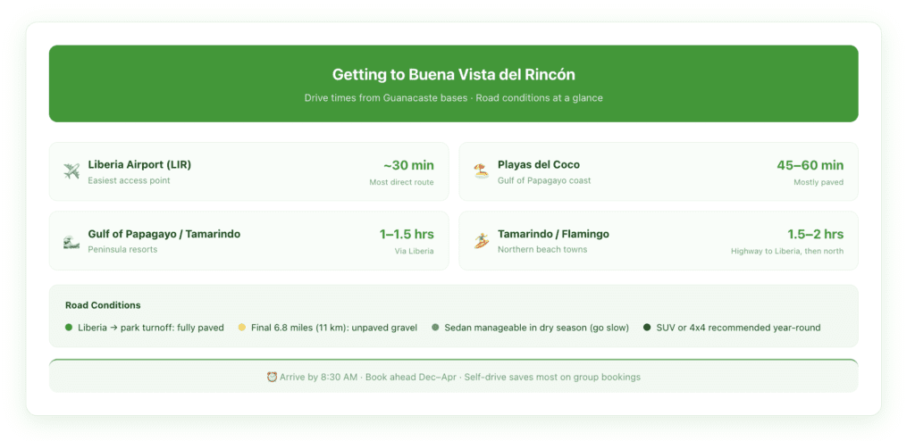Click the yellow dot for unpaved gravel

click(241, 328)
